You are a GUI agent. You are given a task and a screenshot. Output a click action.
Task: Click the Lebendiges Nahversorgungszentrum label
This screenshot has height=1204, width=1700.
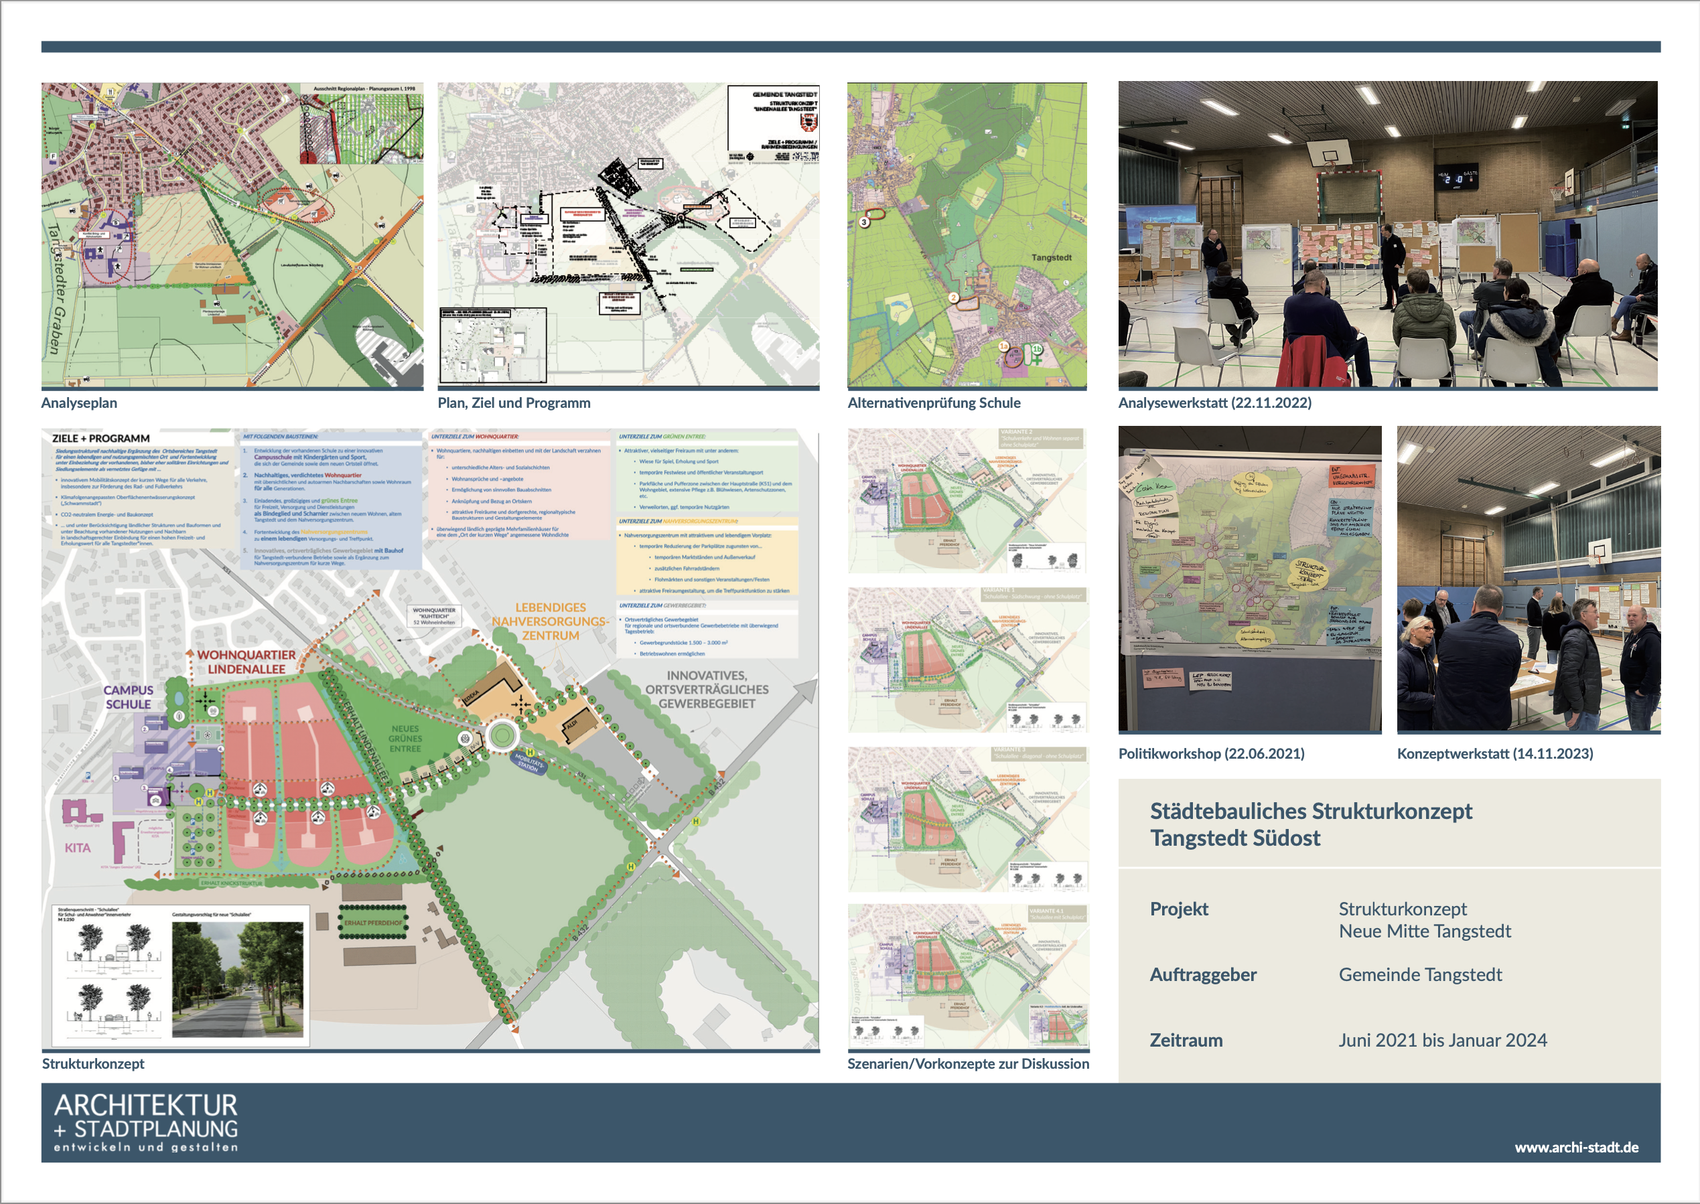549,621
